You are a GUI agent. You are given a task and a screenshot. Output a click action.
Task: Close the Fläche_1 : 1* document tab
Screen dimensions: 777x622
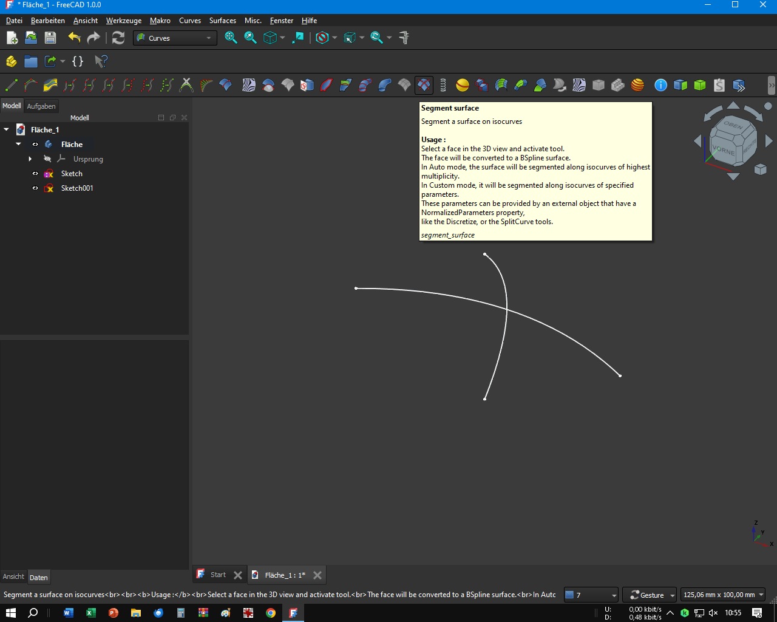pyautogui.click(x=317, y=575)
